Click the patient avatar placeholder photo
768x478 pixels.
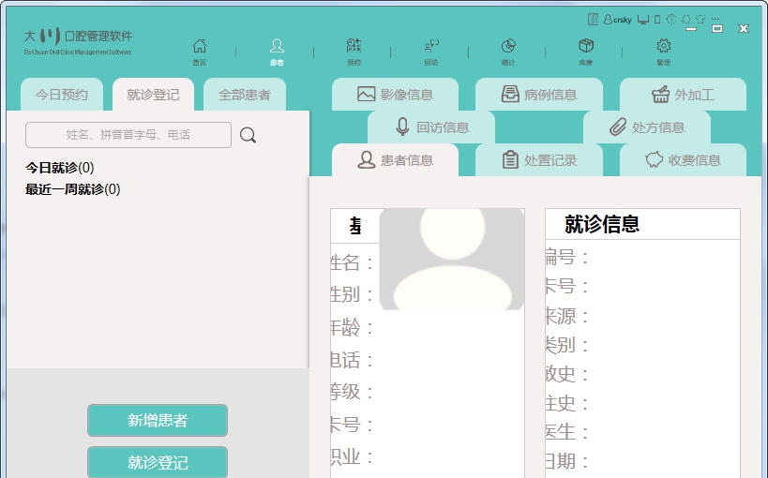coord(452,259)
